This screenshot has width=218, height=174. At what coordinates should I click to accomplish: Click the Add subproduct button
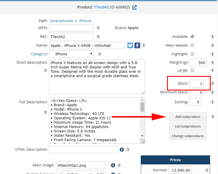[188, 117]
